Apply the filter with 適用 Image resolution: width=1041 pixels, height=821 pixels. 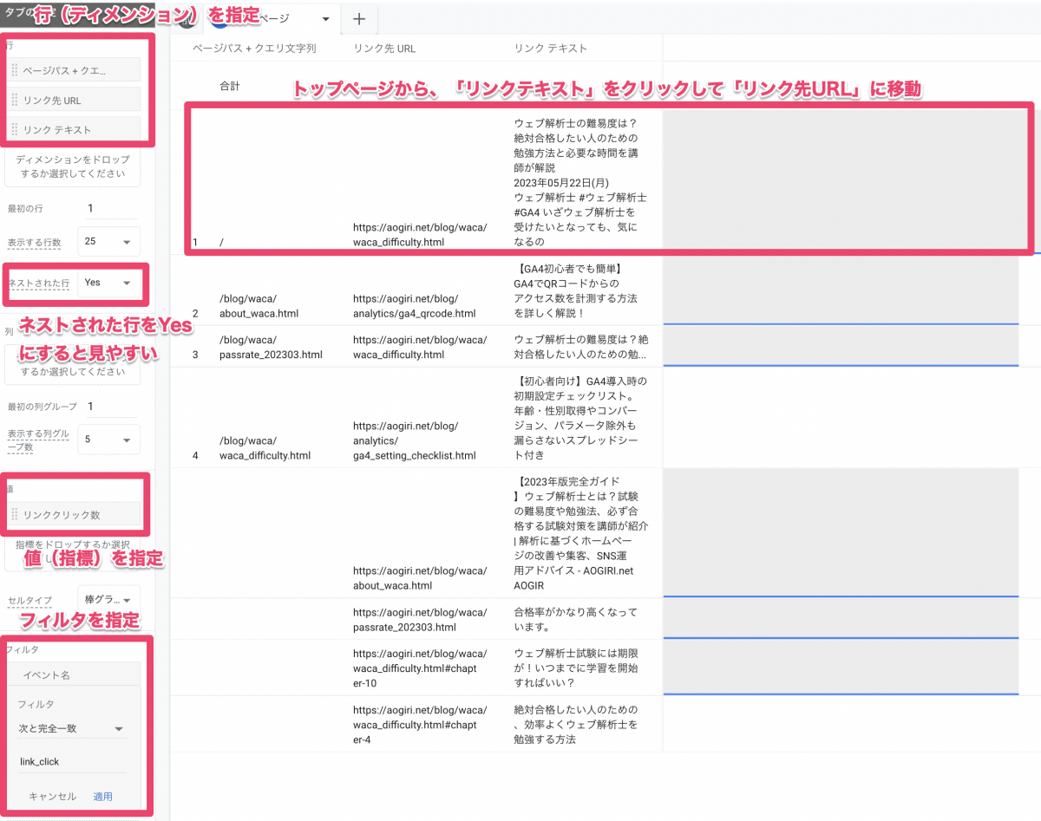tap(103, 796)
